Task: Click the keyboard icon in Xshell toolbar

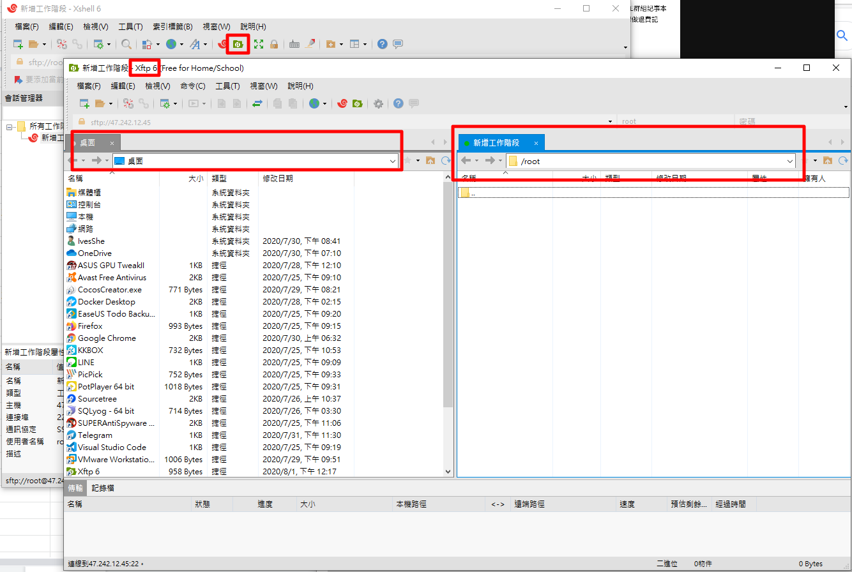Action: [294, 44]
